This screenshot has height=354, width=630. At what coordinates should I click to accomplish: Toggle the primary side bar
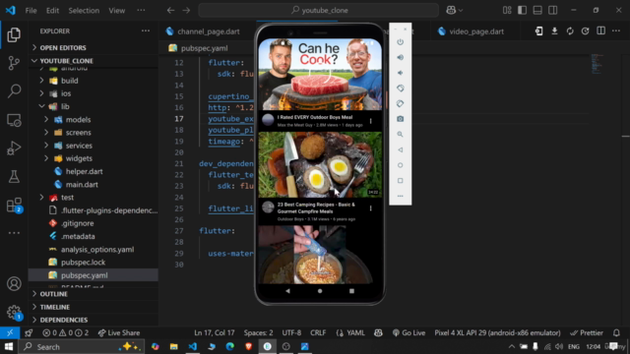tap(523, 10)
